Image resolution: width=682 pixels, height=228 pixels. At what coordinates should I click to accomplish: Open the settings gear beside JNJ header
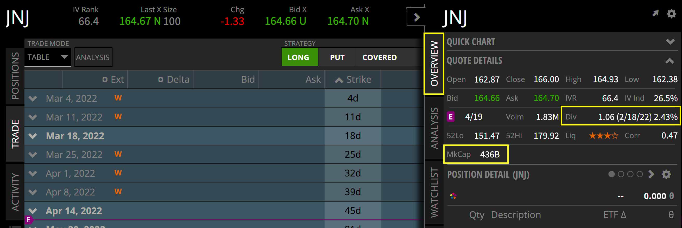pyautogui.click(x=671, y=14)
